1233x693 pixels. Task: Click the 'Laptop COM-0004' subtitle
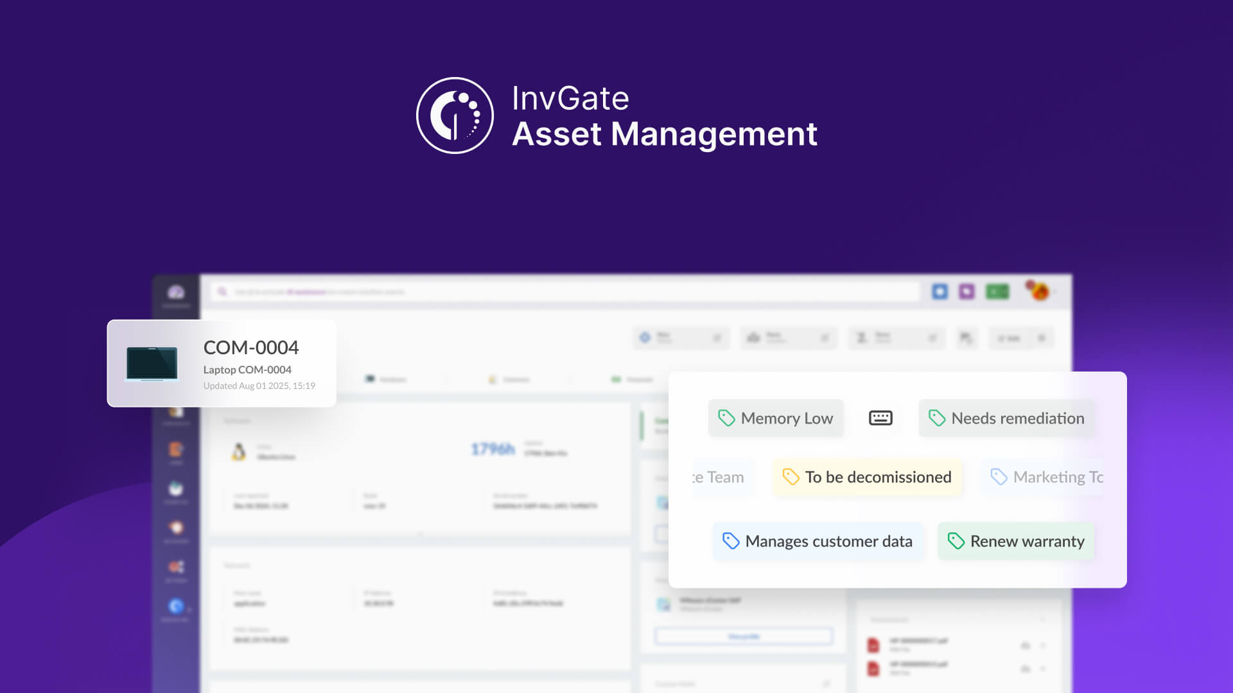(x=247, y=370)
